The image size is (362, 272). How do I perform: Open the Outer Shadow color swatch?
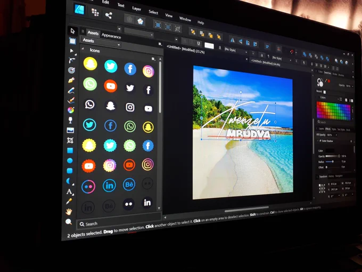[x=330, y=150]
